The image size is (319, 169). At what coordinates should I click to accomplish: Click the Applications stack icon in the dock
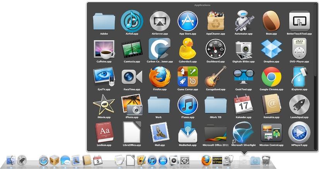pos(244,161)
